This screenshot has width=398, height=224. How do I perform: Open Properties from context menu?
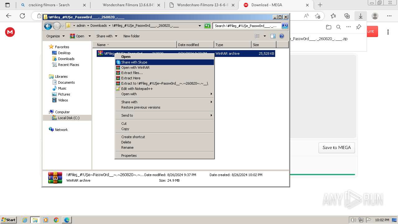pyautogui.click(x=164, y=156)
